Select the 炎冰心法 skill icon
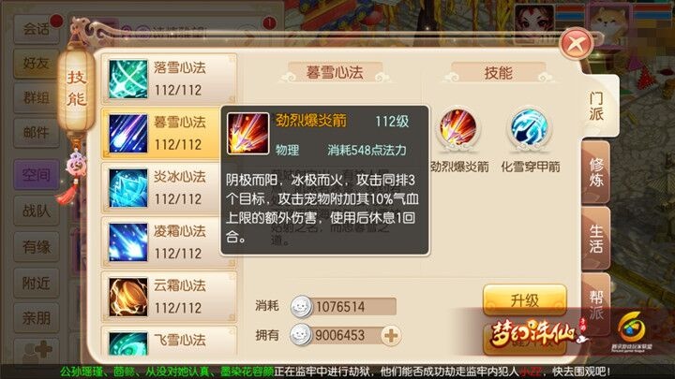675x379 pixels. tap(127, 188)
